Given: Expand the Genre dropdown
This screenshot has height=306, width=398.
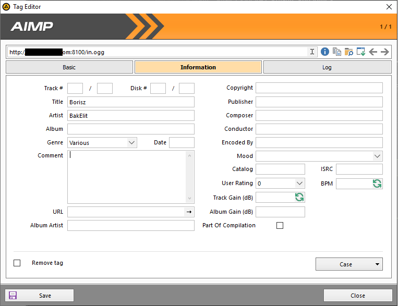Looking at the screenshot, I should click(131, 142).
